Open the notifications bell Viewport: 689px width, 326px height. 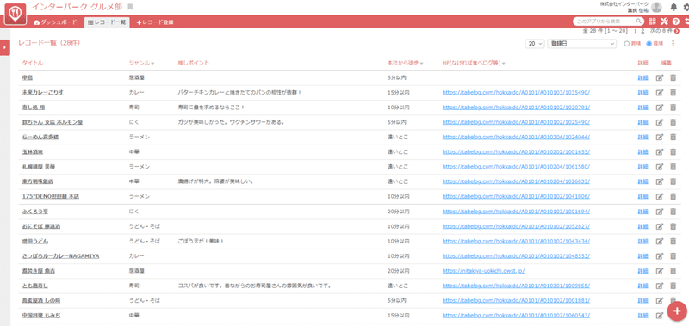tap(673, 7)
